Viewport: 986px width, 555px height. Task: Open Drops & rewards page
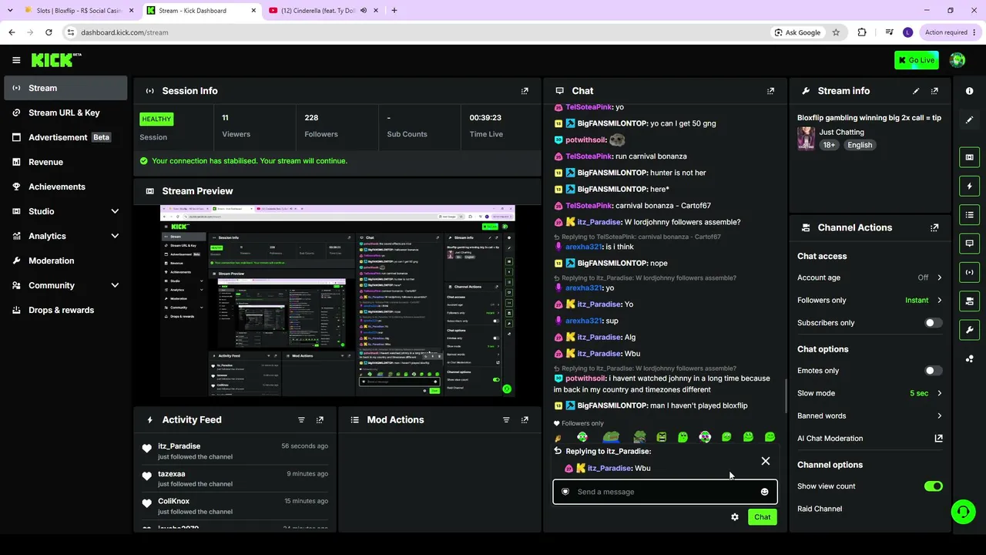65,310
